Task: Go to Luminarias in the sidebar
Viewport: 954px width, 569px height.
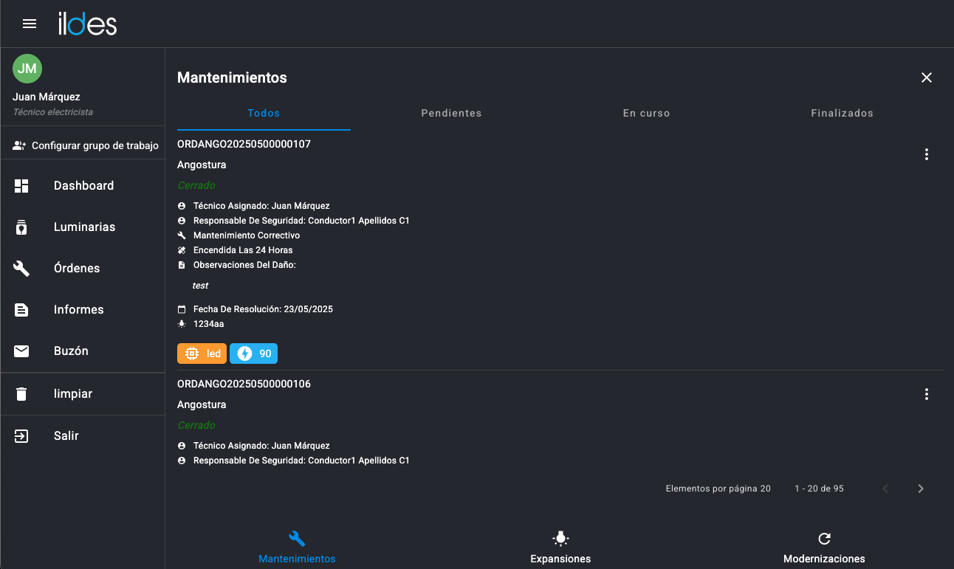Action: [83, 227]
